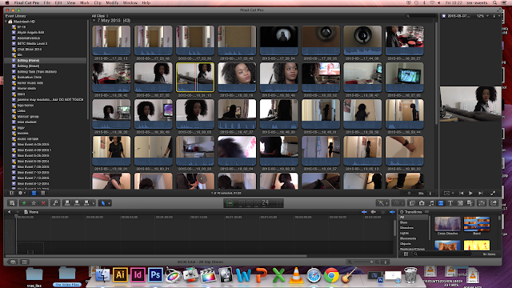Go back in timeline history arrow
Image resolution: width=512 pixels, height=288 pixels.
click(9, 212)
